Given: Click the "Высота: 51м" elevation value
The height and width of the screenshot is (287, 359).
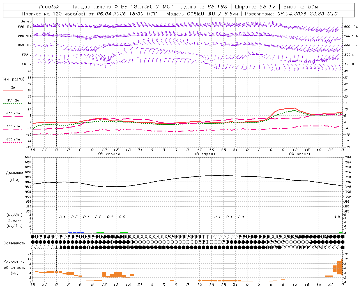Looking at the screenshot, I should (x=301, y=7).
